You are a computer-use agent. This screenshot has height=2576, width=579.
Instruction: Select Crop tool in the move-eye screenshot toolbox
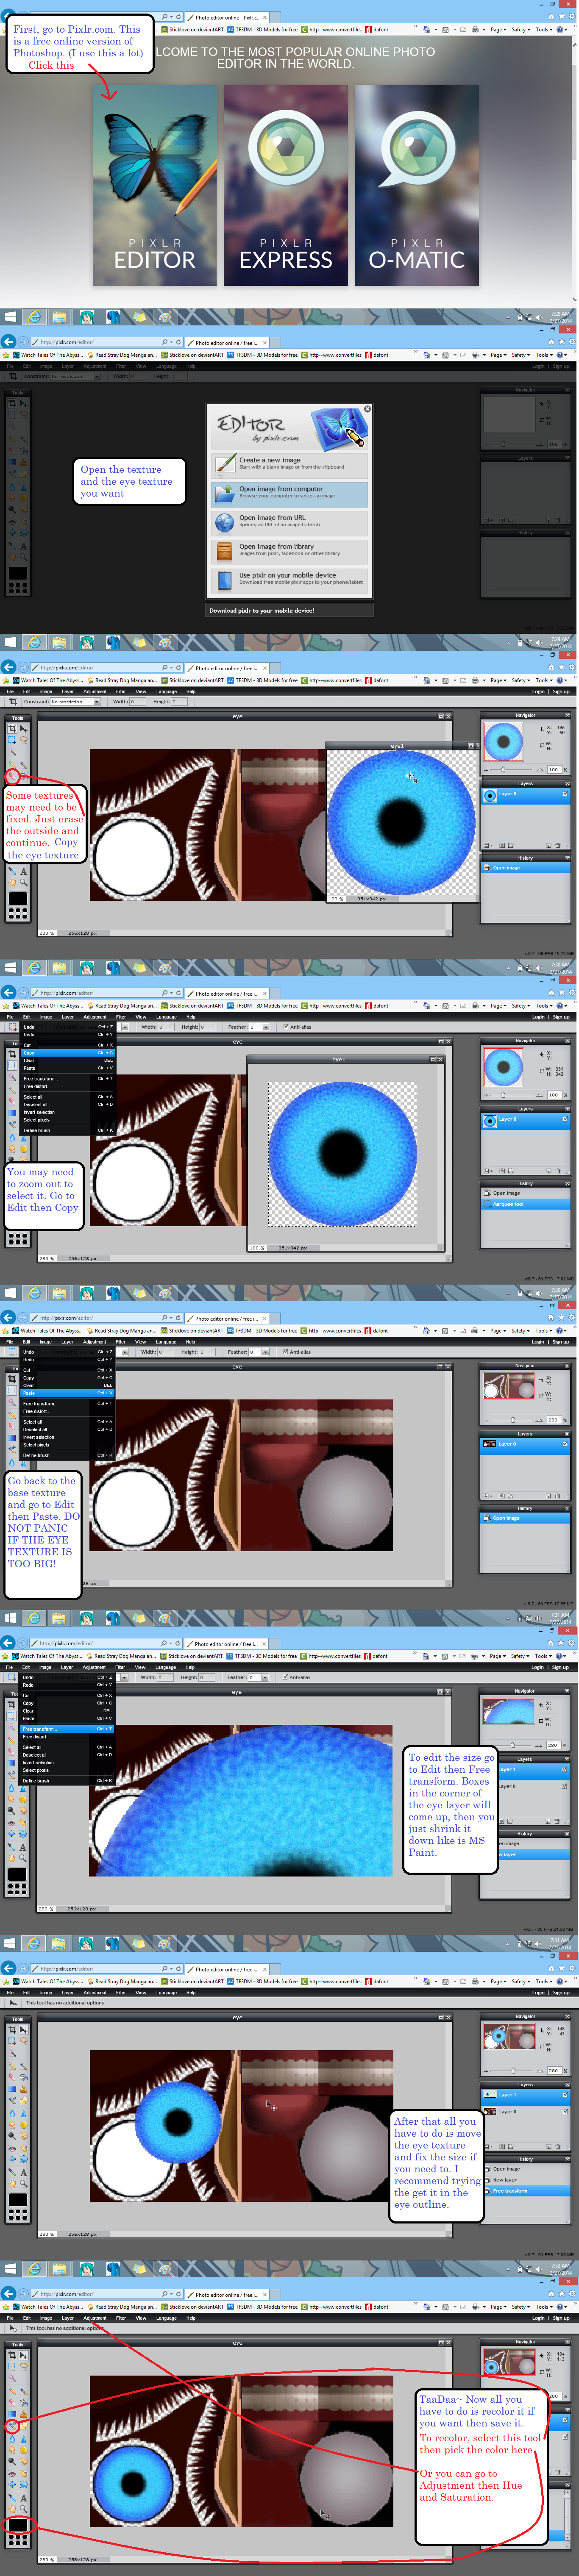[x=12, y=2030]
